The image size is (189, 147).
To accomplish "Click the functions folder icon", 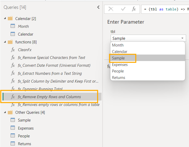I will [x=10, y=42].
